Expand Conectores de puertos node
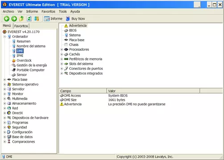 point(62,68)
